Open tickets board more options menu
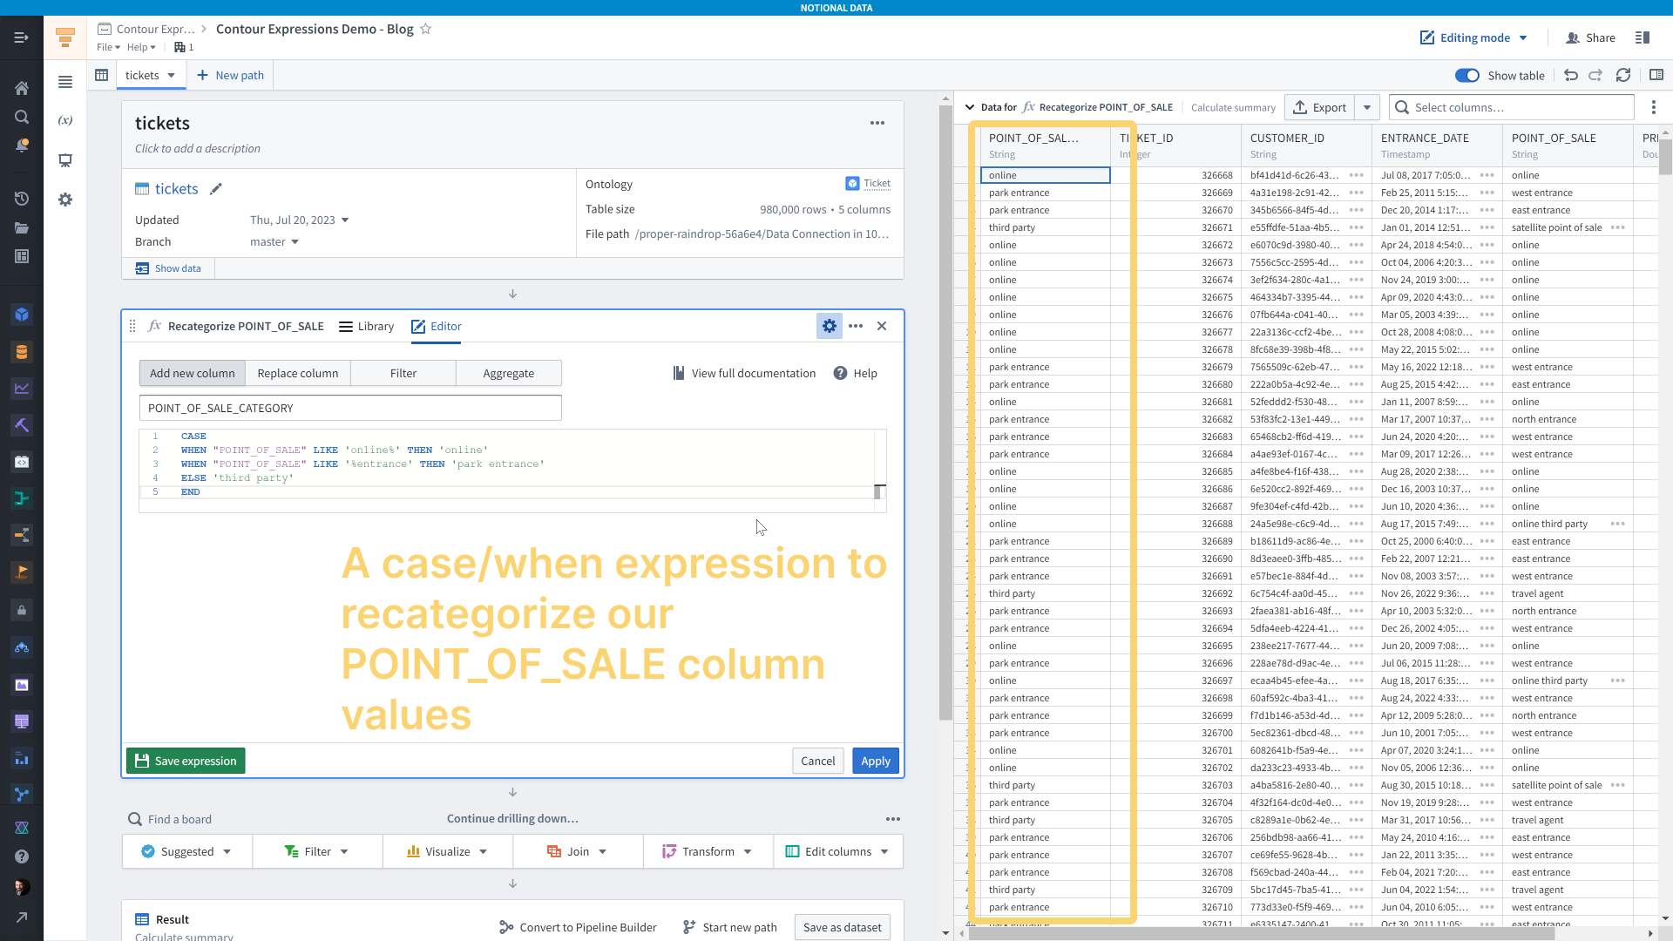 [877, 123]
